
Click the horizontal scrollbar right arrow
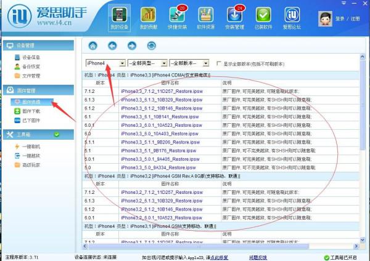click(356, 246)
